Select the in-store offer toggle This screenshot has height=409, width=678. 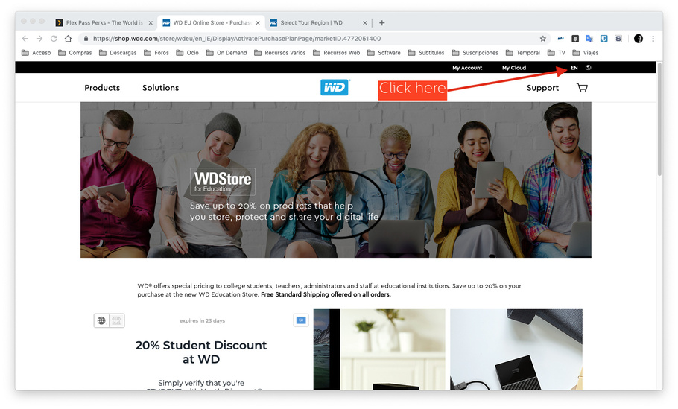point(116,320)
